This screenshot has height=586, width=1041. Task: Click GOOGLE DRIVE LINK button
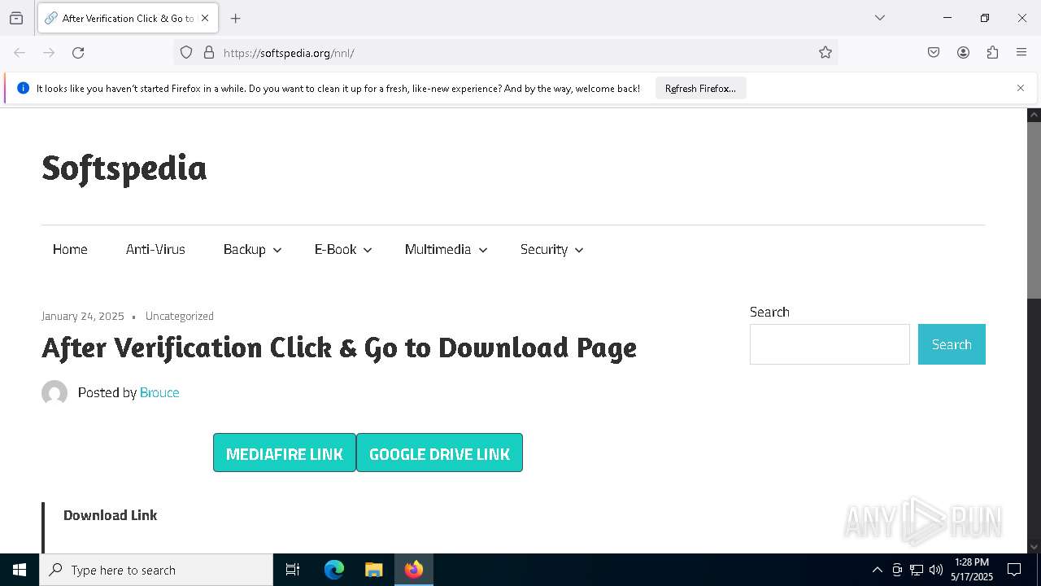[x=439, y=453]
